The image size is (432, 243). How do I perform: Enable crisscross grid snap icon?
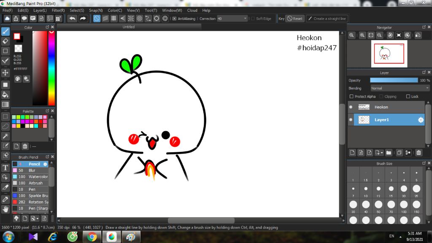(x=114, y=19)
